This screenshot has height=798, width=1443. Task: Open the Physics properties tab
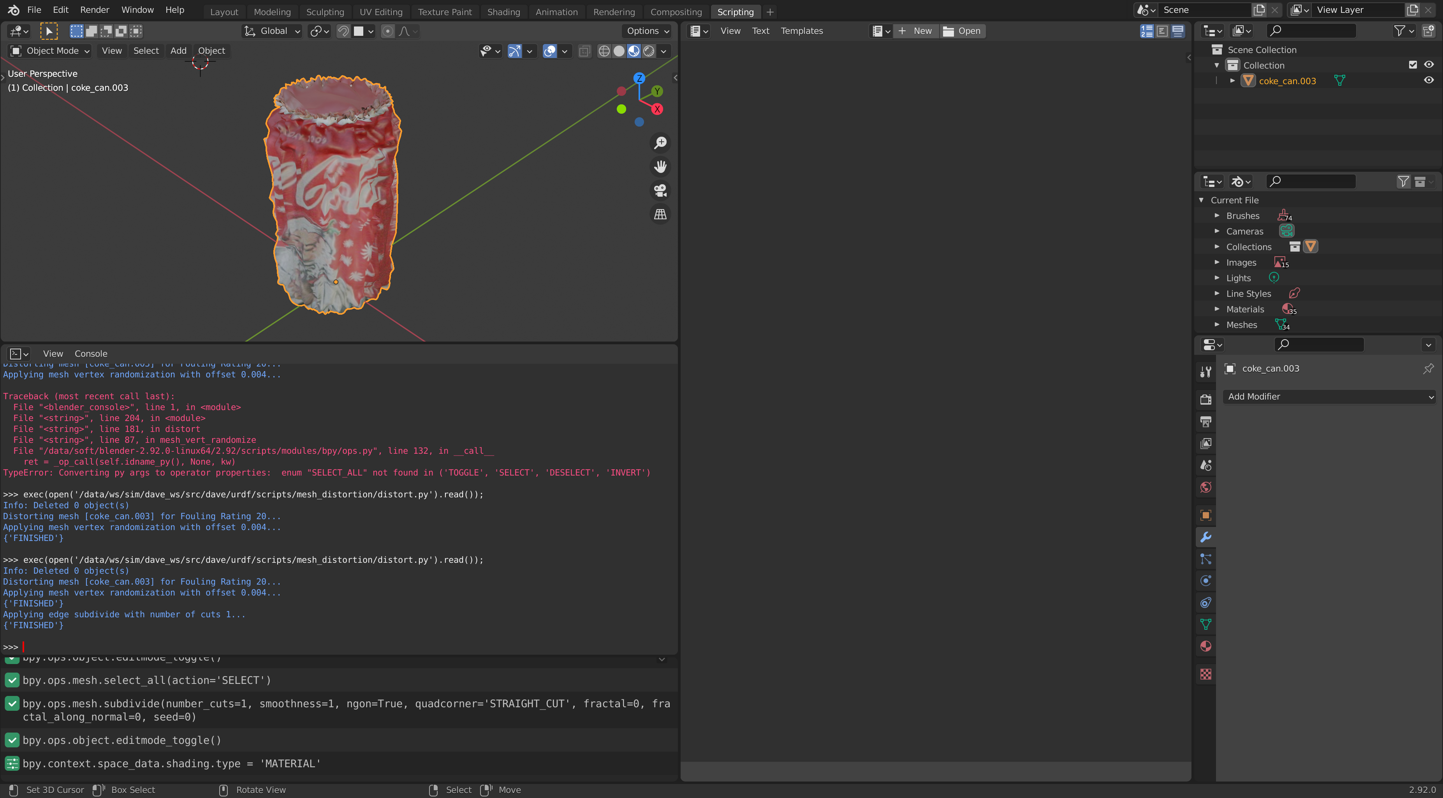[x=1205, y=581]
